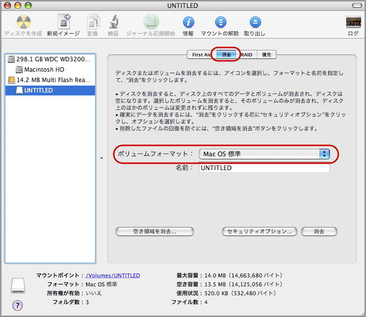366x317 pixels.
Task: Open the ログ log icon
Action: pos(354,22)
